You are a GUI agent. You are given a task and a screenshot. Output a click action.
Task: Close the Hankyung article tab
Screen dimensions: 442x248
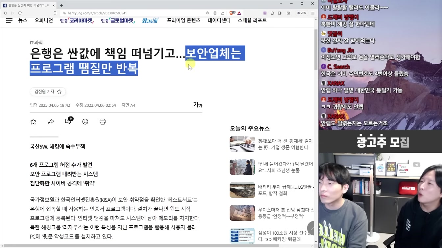coord(54,5)
